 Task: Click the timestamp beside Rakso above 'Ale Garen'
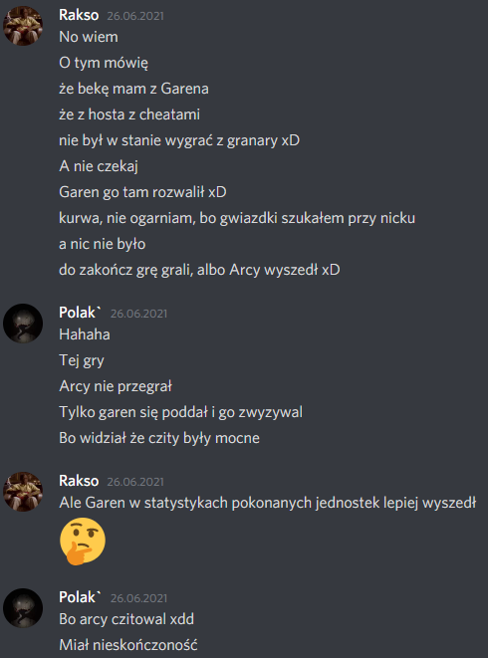pyautogui.click(x=135, y=482)
